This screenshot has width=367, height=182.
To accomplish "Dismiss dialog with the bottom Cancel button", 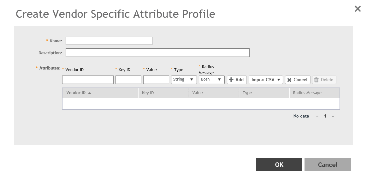I will (x=328, y=164).
